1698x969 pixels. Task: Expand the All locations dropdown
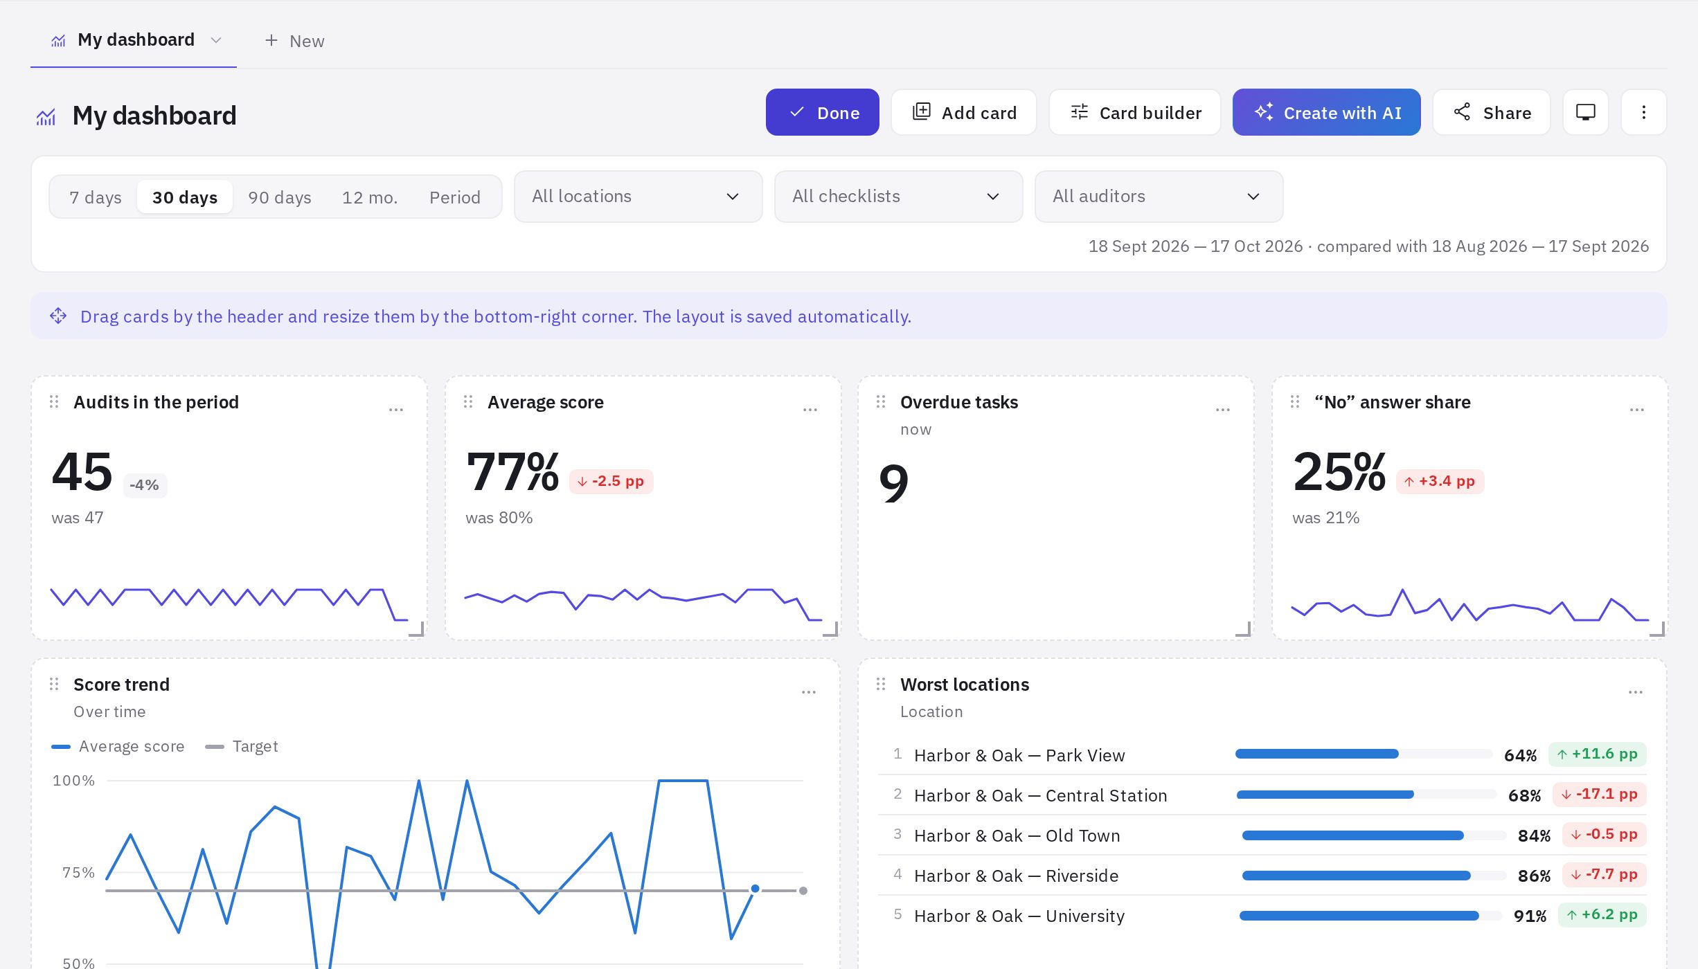638,197
